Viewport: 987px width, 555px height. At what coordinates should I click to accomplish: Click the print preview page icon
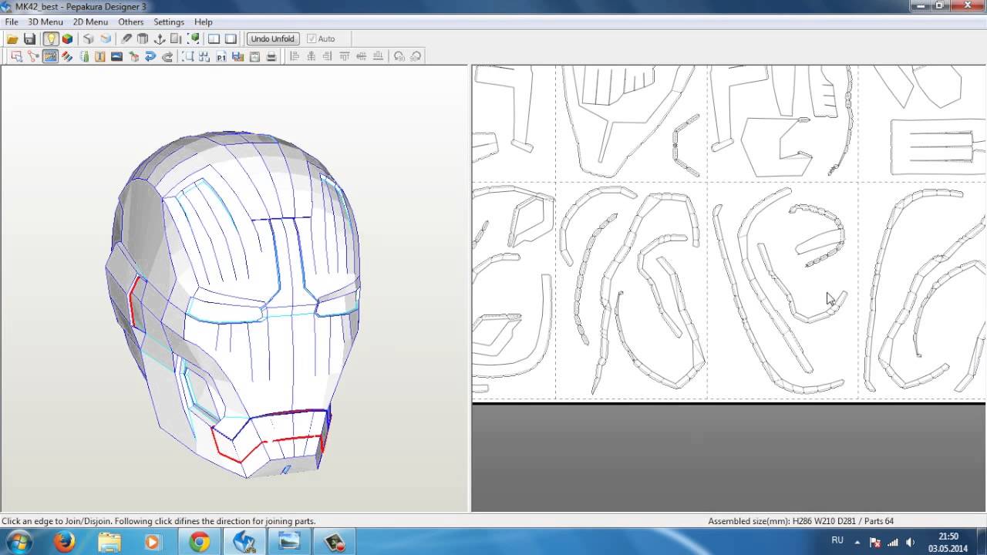click(254, 56)
